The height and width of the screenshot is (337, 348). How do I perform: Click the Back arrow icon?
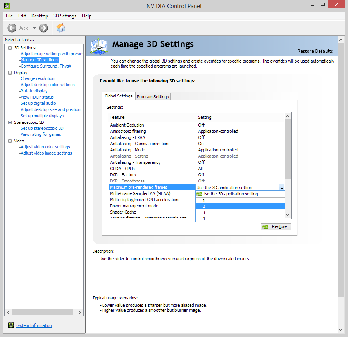(x=12, y=28)
